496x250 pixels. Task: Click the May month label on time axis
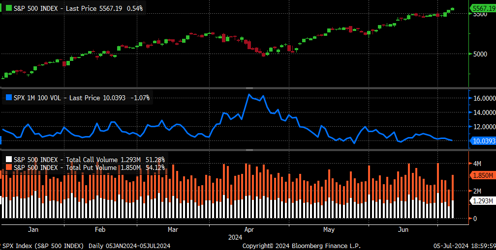tap(329, 229)
